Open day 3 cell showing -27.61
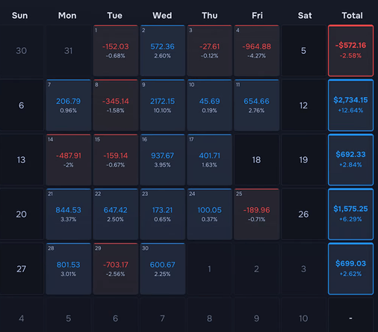Viewport: 378px width, 332px height. 210,51
